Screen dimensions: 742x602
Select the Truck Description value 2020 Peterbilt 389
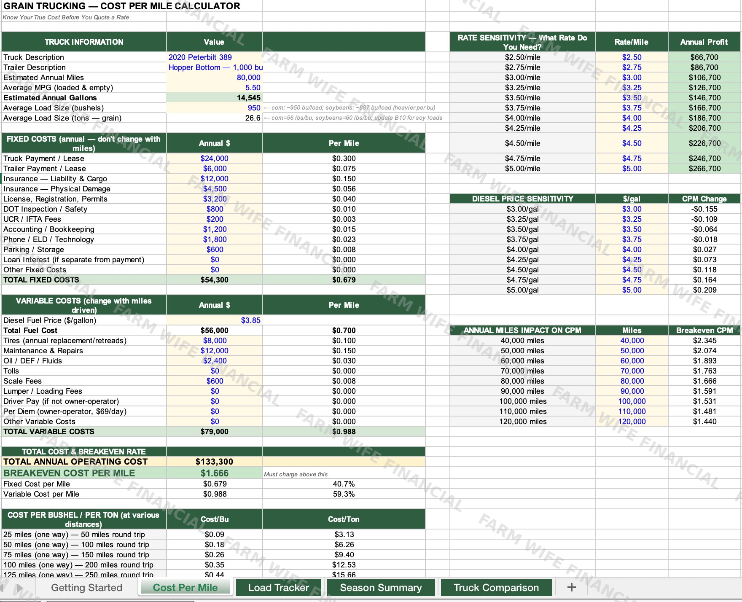pyautogui.click(x=215, y=57)
